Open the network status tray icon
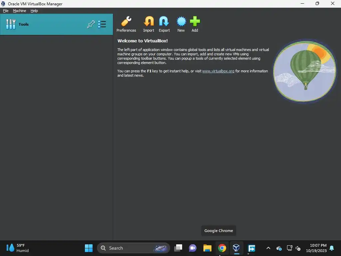 click(289, 248)
